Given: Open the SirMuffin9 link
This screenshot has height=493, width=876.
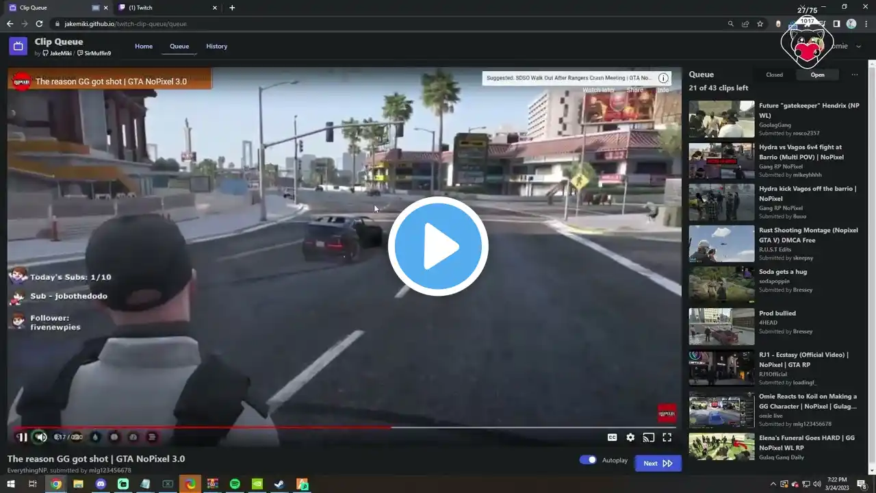Looking at the screenshot, I should coord(94,53).
